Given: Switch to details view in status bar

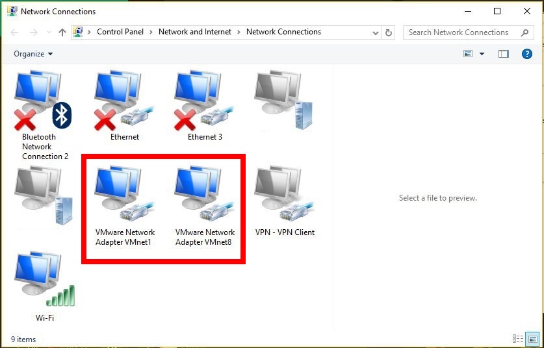Looking at the screenshot, I should pos(517,338).
